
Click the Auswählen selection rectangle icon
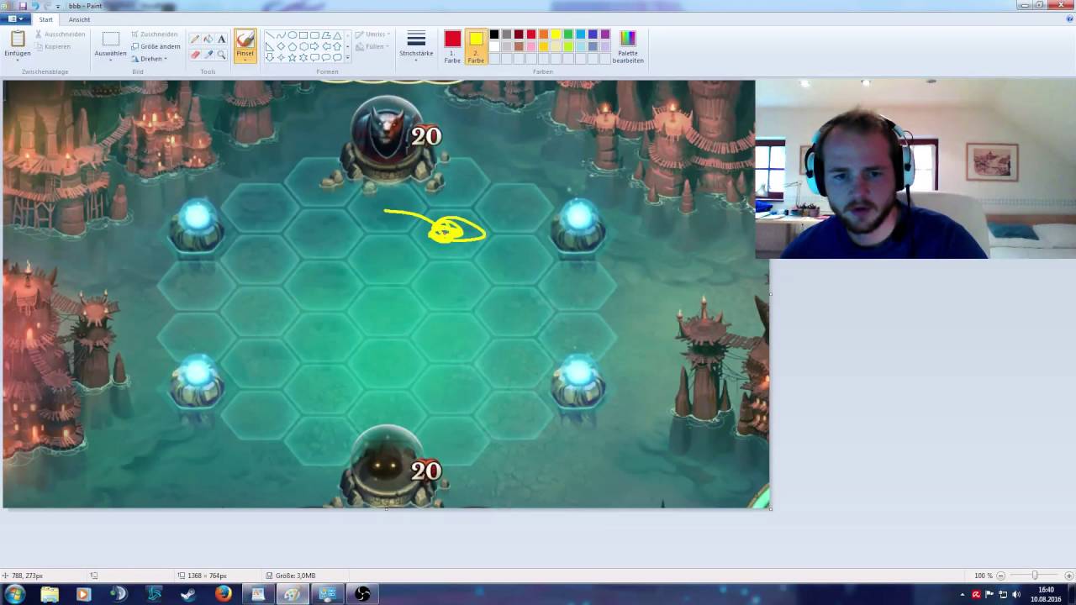pos(111,39)
